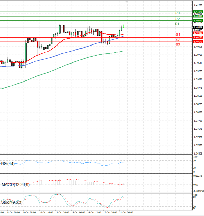Select the 21 Oct 00:00 time axis label
204x216 pixels.
coord(126,212)
